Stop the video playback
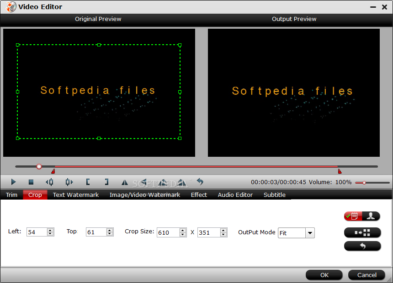 point(31,182)
